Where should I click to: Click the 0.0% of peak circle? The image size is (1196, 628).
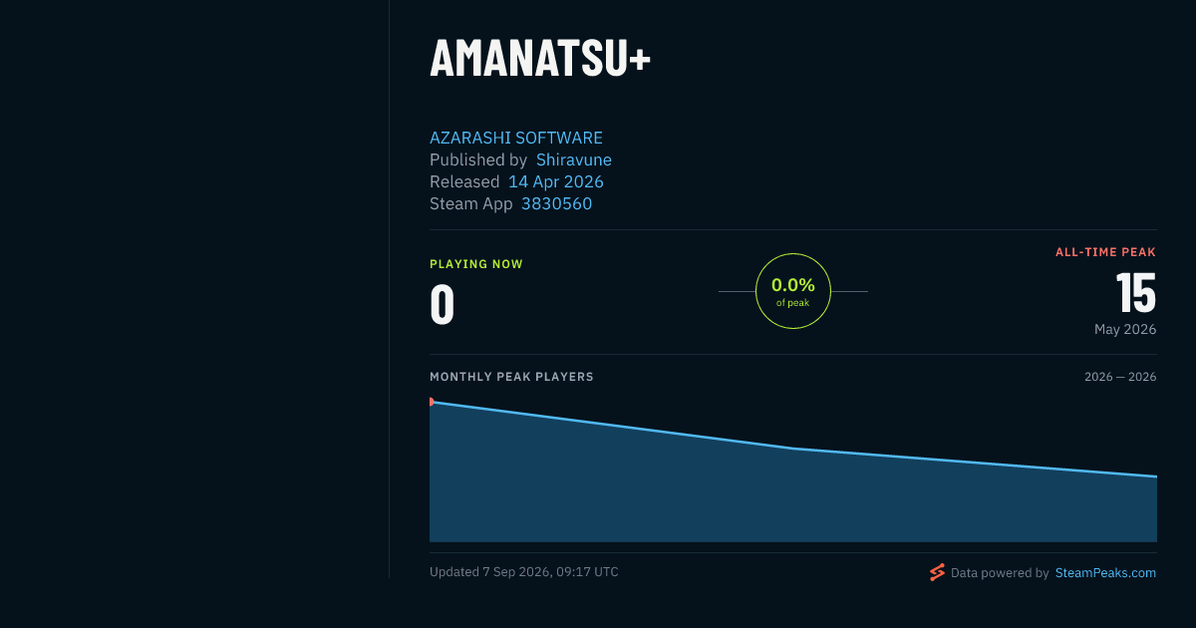[793, 291]
